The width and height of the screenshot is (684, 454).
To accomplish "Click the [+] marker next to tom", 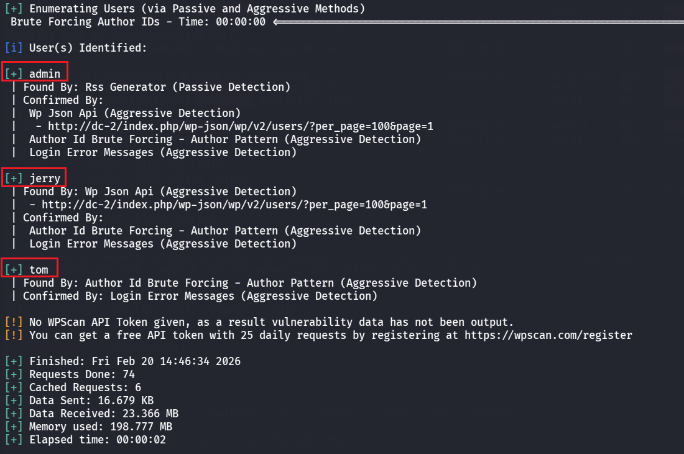I will (14, 270).
